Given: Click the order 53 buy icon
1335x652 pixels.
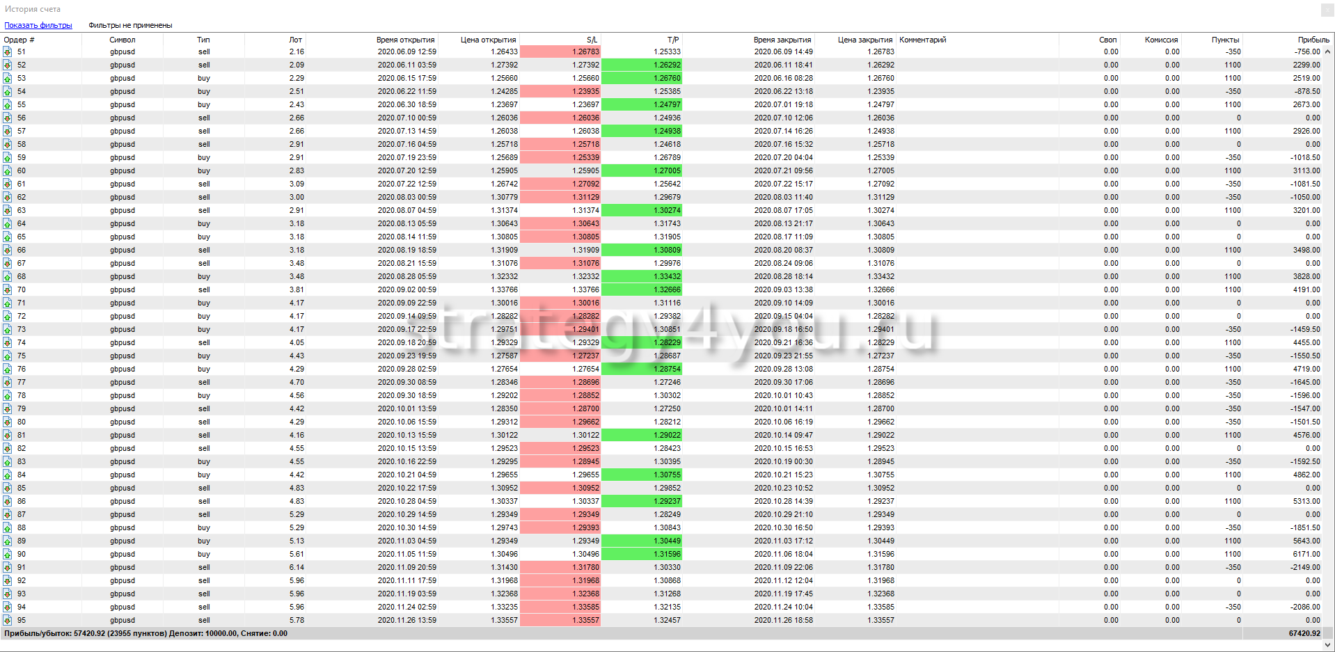Looking at the screenshot, I should (8, 79).
